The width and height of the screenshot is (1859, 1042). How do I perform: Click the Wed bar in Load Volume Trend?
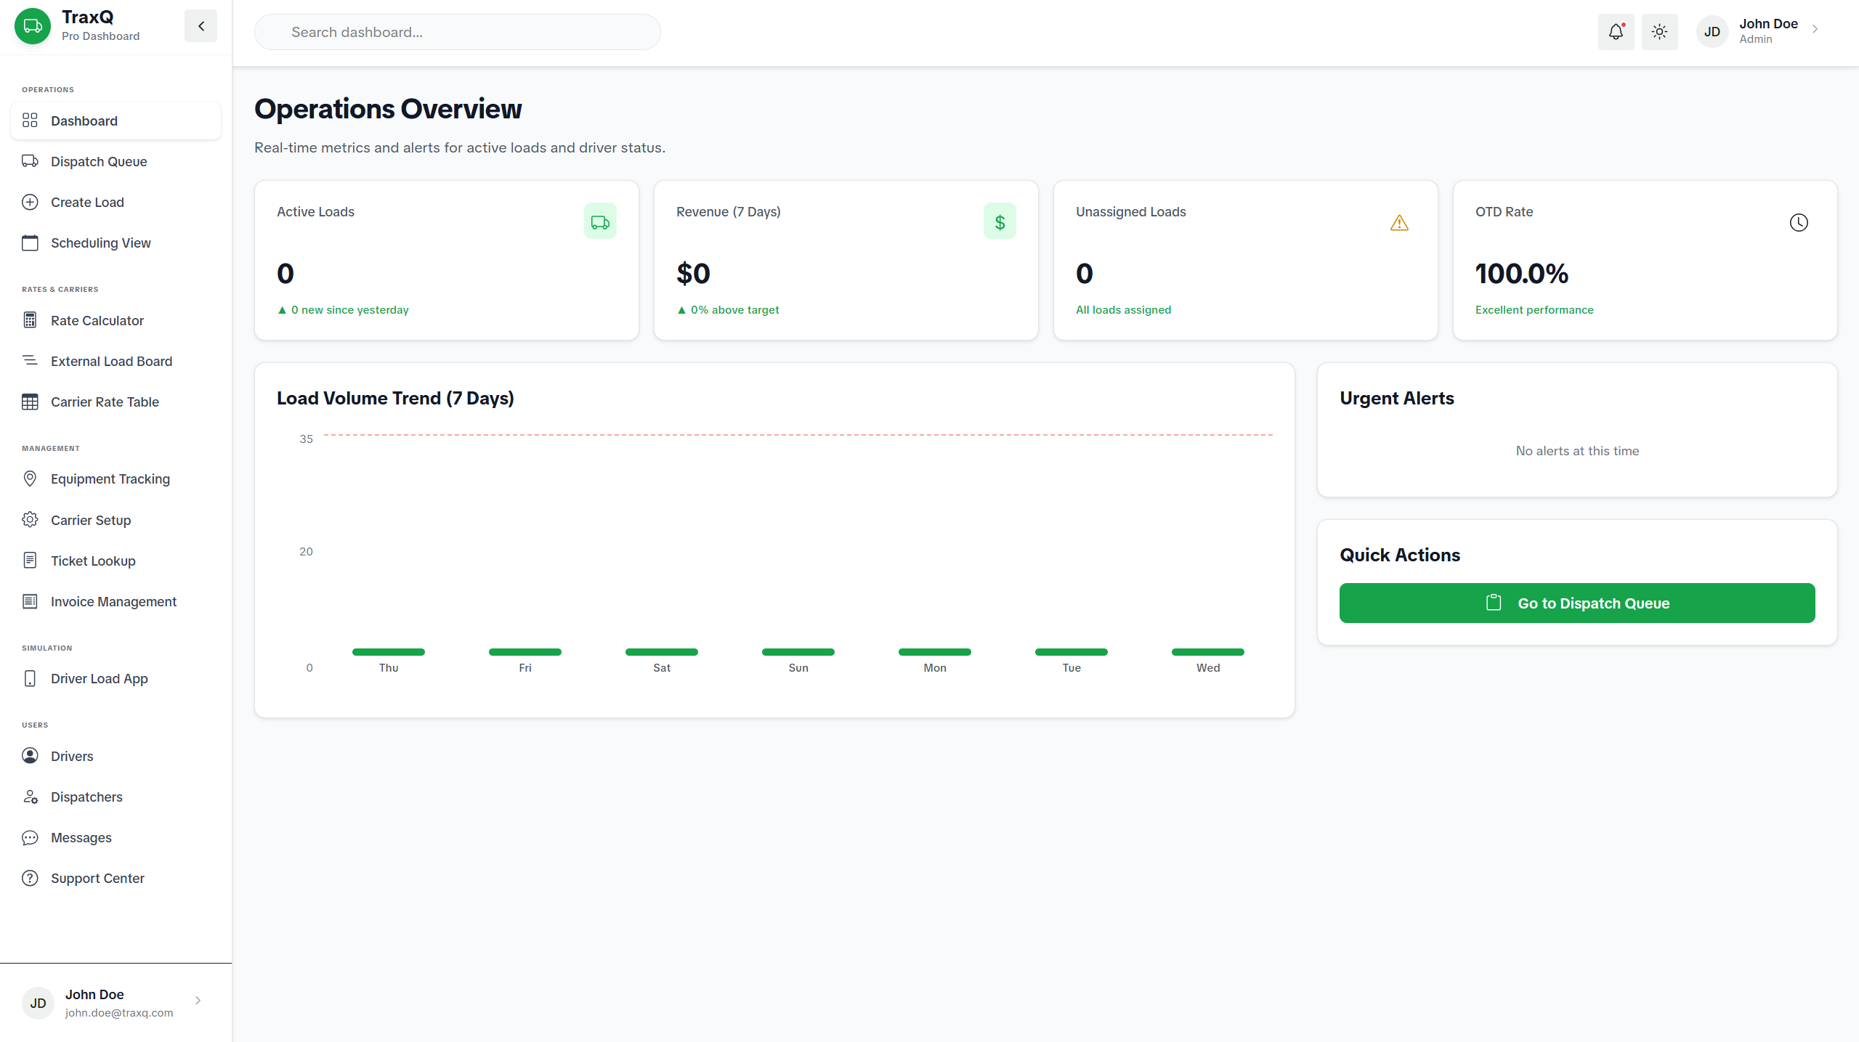(x=1207, y=651)
